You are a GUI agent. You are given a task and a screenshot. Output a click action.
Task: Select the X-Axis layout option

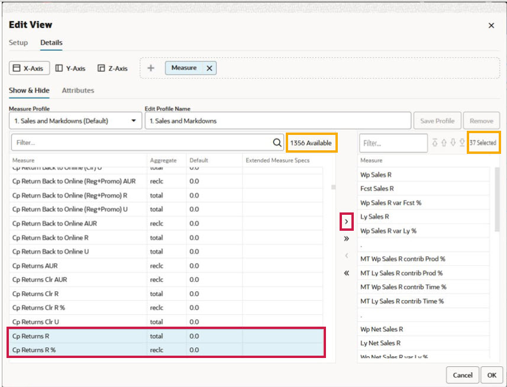[29, 67]
